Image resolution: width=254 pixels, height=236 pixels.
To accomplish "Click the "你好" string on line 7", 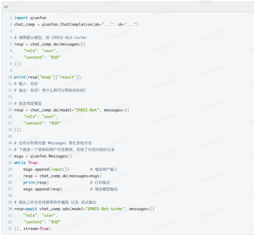I will tap(55, 57).
